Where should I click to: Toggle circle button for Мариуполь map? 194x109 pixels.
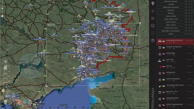(x=186, y=10)
